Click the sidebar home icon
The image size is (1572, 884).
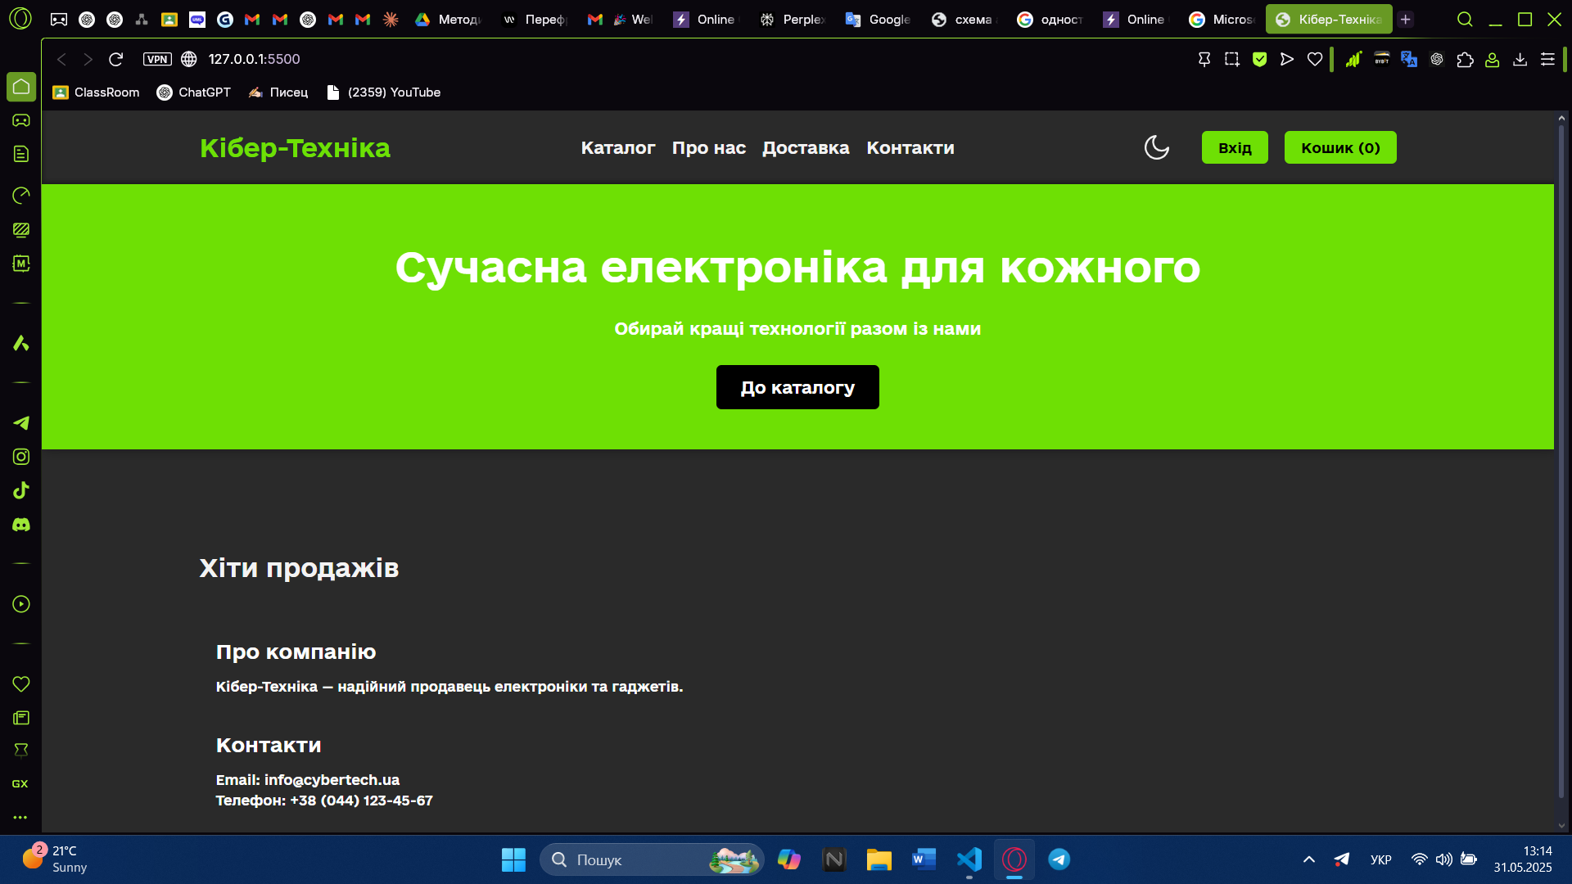pos(21,86)
